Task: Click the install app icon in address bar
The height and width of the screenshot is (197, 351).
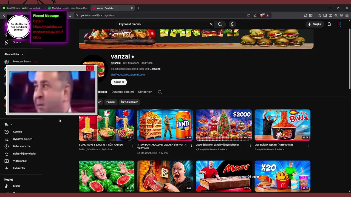Action: click(249, 15)
